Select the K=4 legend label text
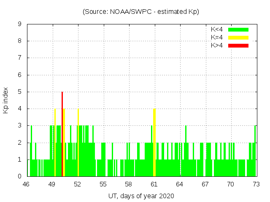The height and width of the screenshot is (202, 270). pyautogui.click(x=217, y=37)
